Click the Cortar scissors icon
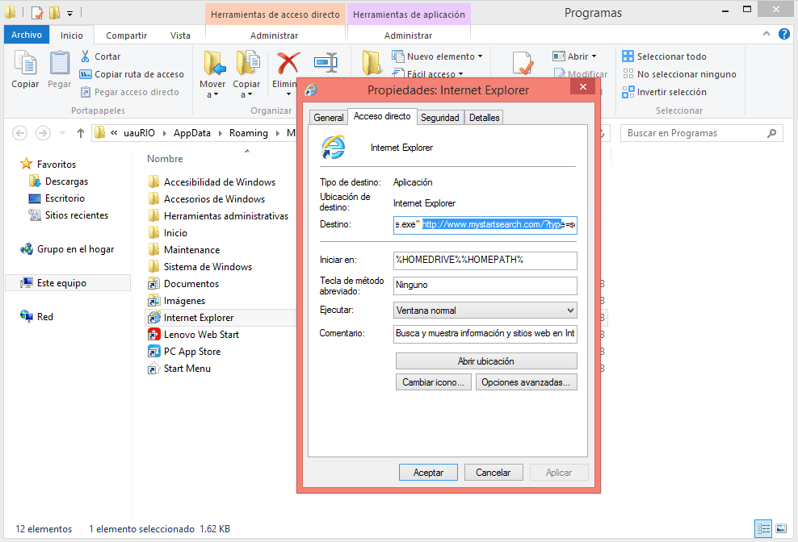This screenshot has width=798, height=542. (x=86, y=56)
